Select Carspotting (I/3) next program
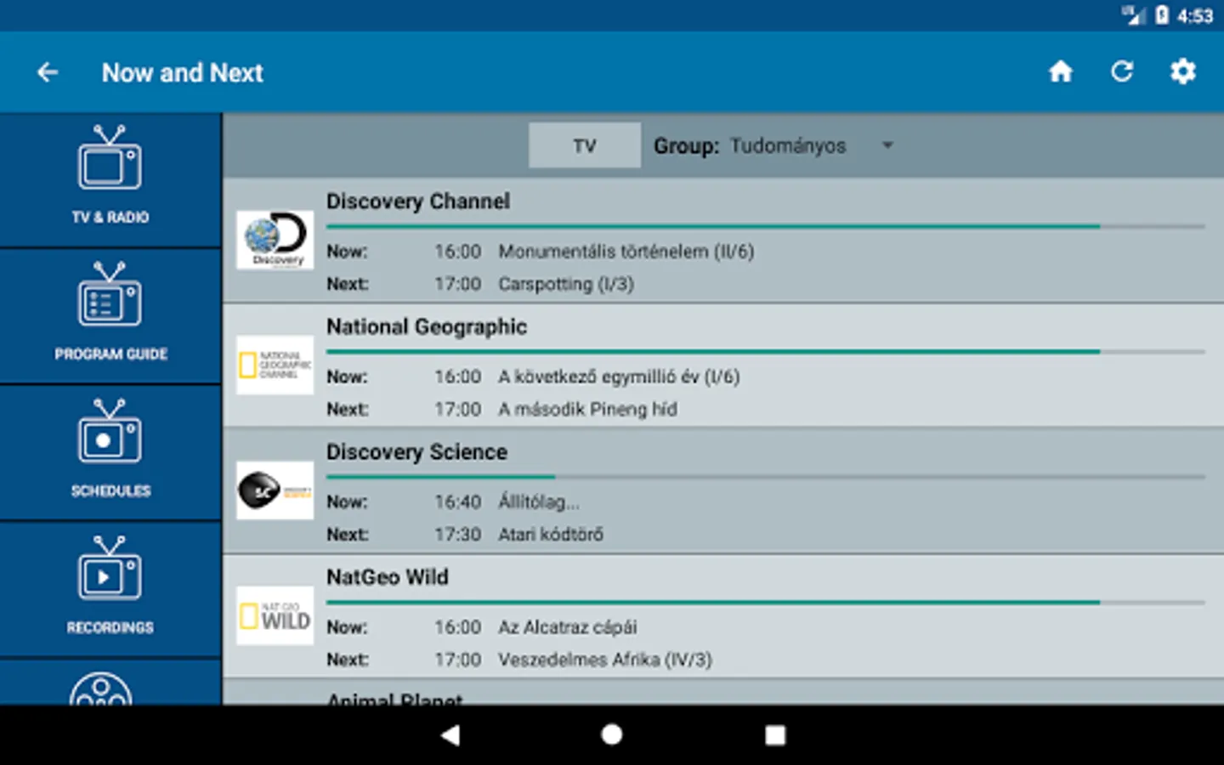 point(566,284)
